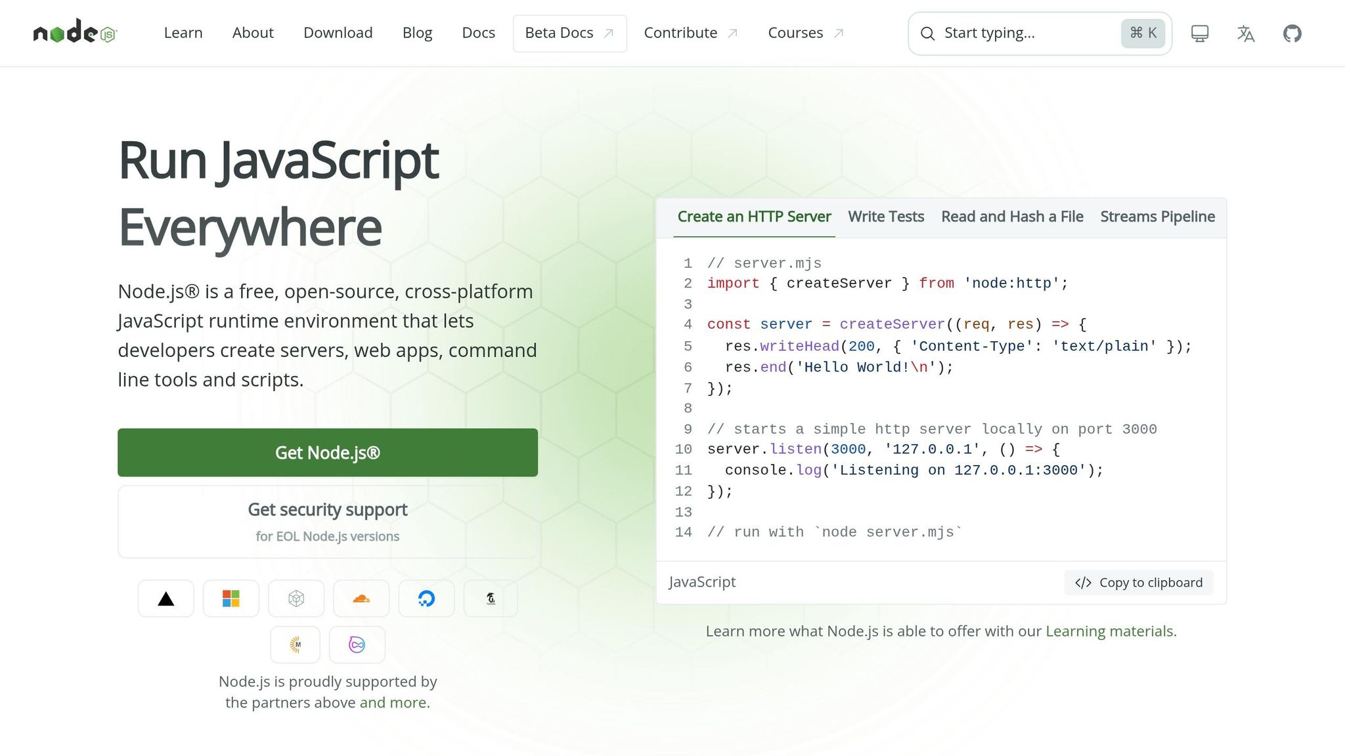Click comment '// run with `node server.mjs`'
The width and height of the screenshot is (1345, 756).
tap(835, 532)
